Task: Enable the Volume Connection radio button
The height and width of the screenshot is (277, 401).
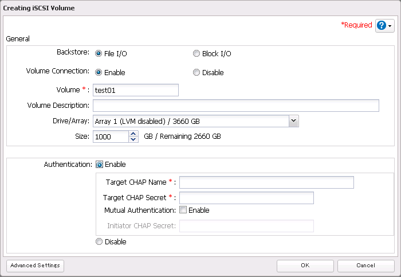Action: pos(99,73)
